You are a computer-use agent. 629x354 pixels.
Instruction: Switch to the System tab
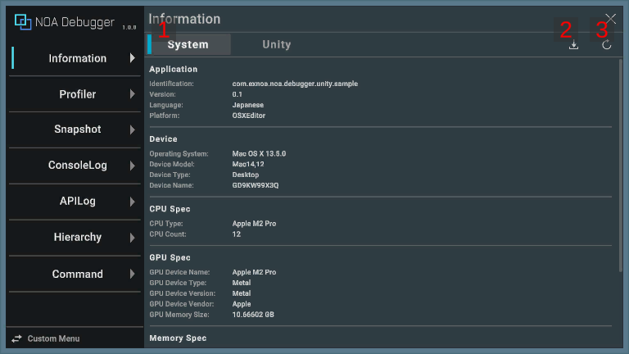[189, 44]
